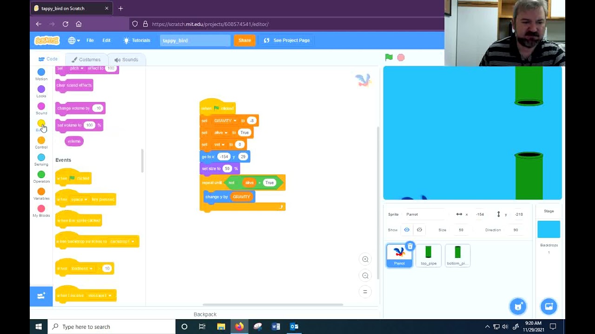Open the Backpack panel
This screenshot has width=595, height=334.
click(205, 314)
